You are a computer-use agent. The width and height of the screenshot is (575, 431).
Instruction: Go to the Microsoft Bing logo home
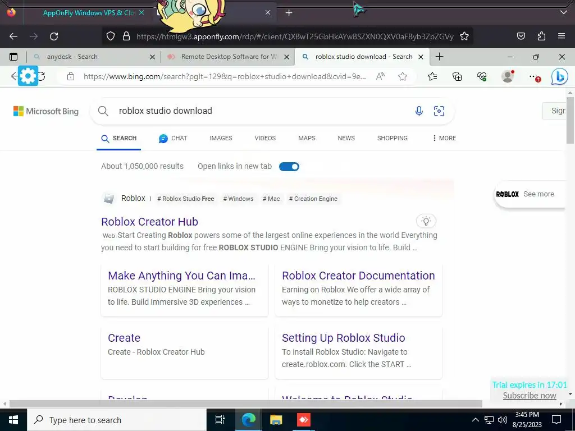pyautogui.click(x=46, y=111)
